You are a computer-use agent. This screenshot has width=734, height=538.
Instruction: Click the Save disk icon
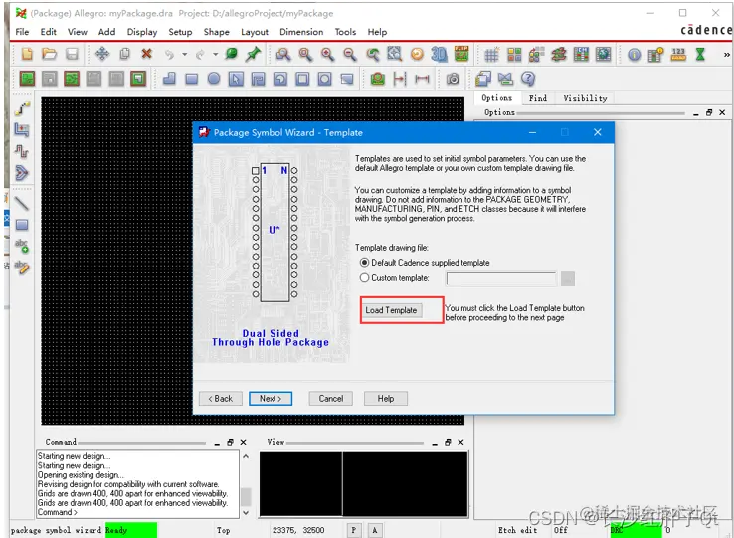(x=72, y=55)
